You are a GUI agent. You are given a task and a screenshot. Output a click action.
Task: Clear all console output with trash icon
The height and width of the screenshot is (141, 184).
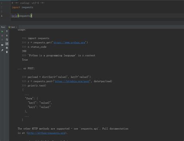point(7,52)
